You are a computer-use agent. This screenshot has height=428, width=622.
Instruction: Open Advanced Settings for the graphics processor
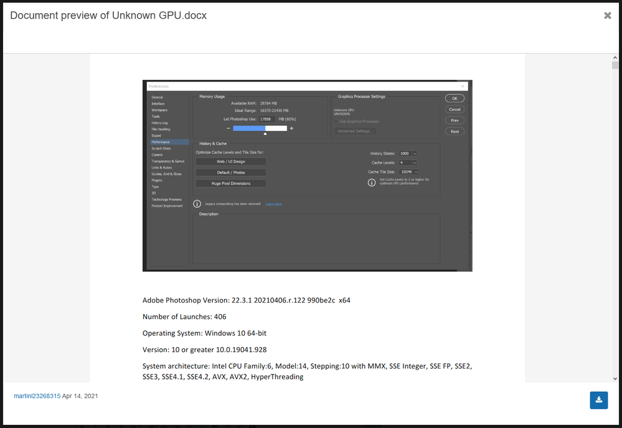(x=356, y=130)
